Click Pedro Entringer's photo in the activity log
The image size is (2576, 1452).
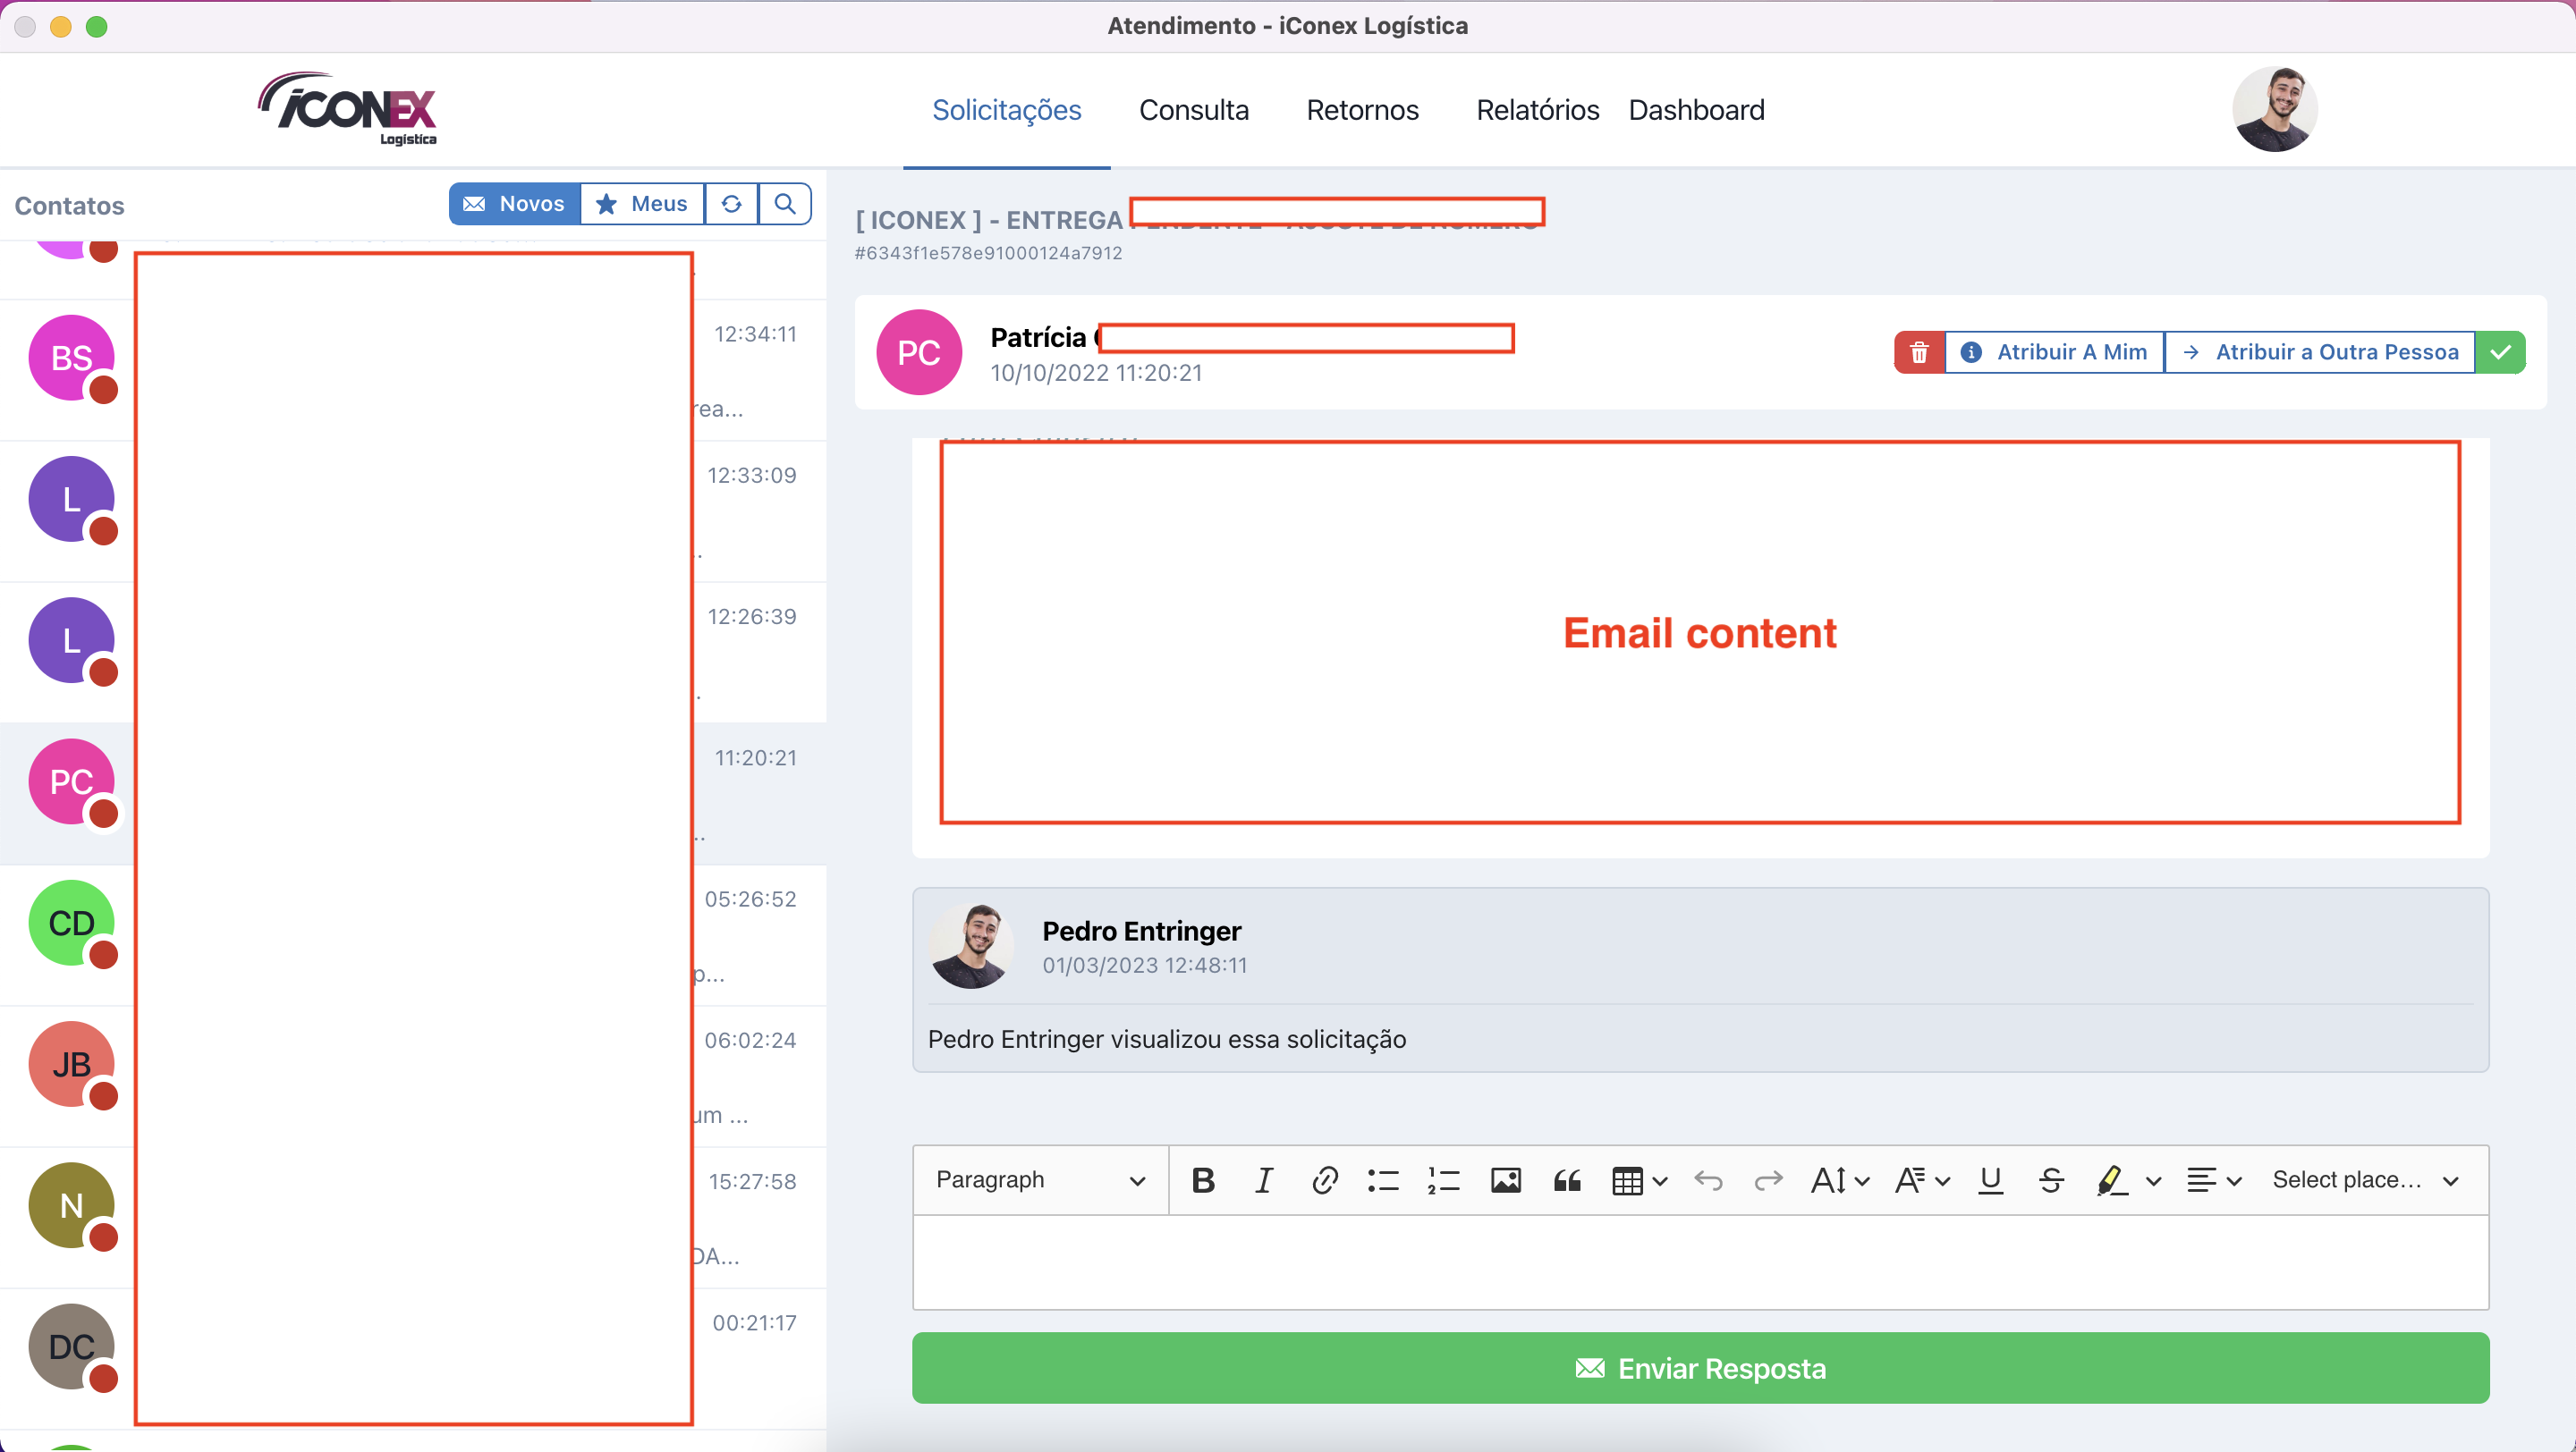971,945
